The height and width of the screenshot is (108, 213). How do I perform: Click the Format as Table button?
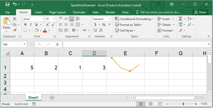pyautogui.click(x=129, y=25)
